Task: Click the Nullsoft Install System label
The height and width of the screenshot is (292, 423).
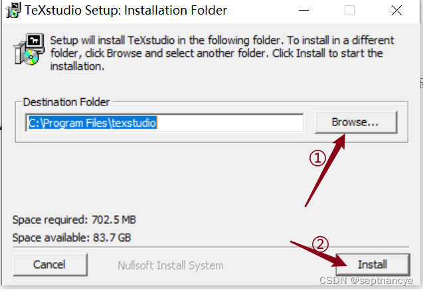Action: click(171, 265)
